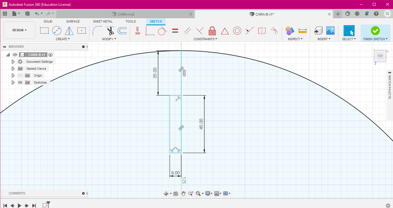
Task: Activate the Trim scissors tool
Action: 110,30
